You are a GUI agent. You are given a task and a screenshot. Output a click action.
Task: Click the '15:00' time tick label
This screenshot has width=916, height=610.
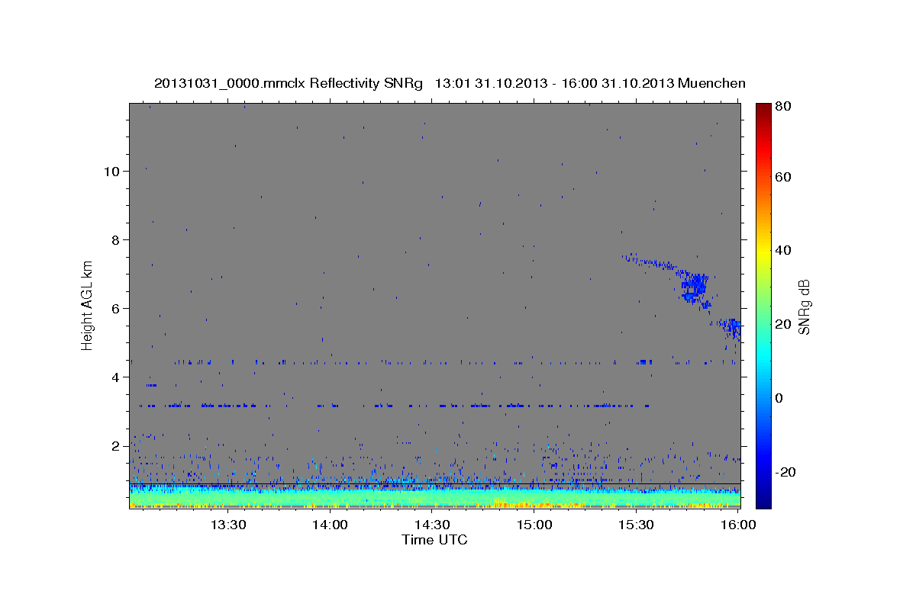(534, 525)
